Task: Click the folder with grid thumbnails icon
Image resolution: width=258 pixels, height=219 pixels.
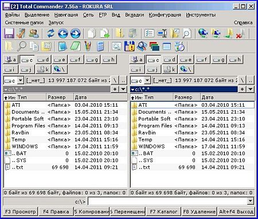Action: (46, 46)
